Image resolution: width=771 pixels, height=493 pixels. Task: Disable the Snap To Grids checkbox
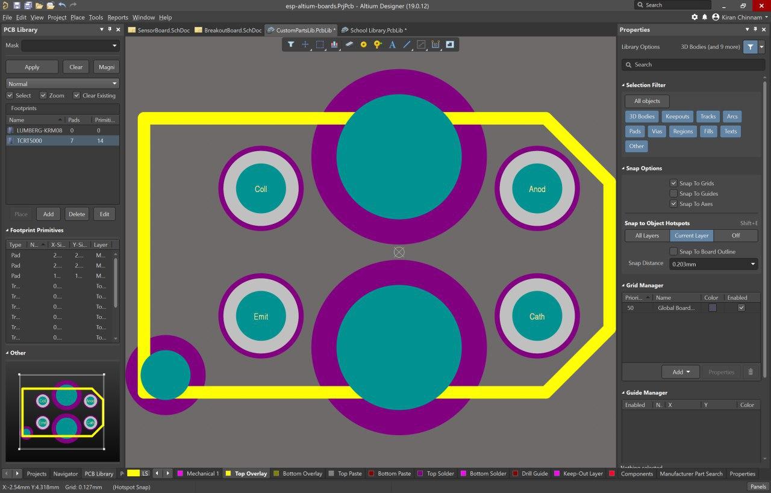point(673,183)
